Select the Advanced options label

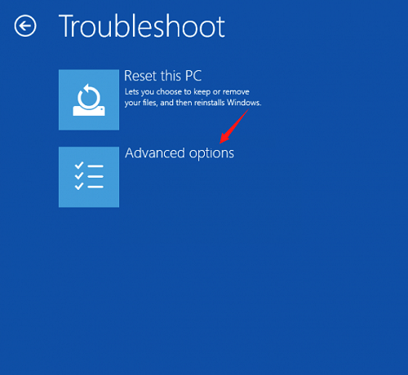pyautogui.click(x=180, y=153)
